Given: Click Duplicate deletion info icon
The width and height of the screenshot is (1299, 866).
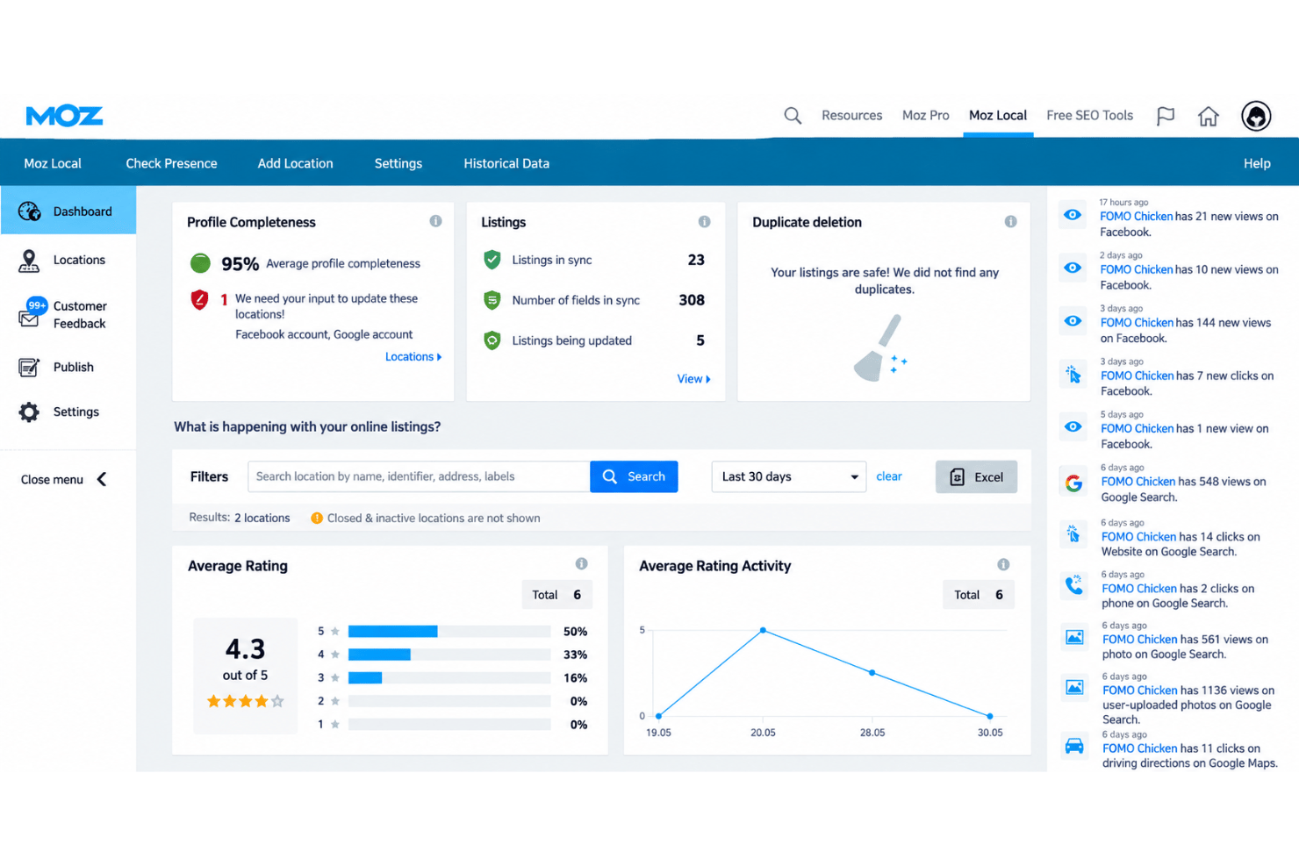Looking at the screenshot, I should click(1010, 222).
